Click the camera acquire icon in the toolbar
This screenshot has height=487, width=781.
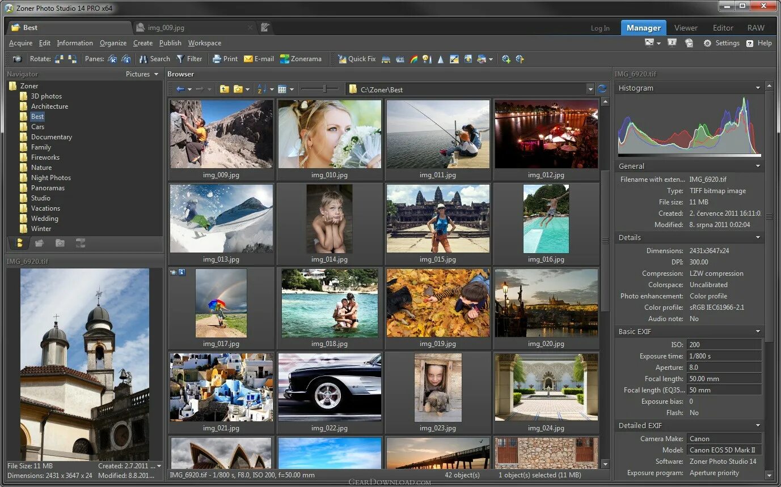[x=17, y=59]
